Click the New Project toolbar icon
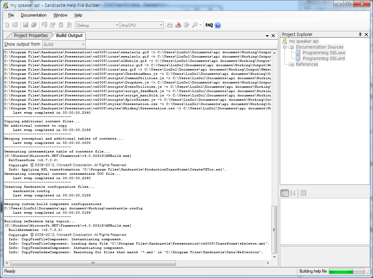This screenshot has width=373, height=278. pos(6,25)
